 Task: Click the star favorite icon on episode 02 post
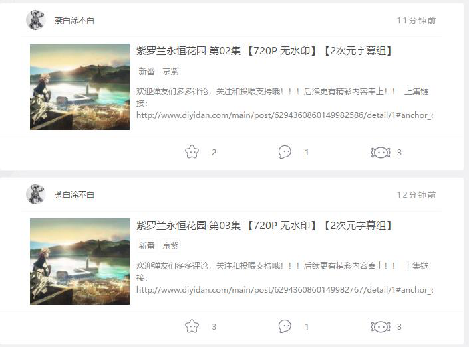point(192,152)
